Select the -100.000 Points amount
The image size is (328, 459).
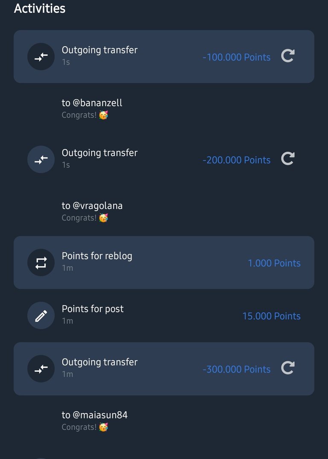(237, 57)
